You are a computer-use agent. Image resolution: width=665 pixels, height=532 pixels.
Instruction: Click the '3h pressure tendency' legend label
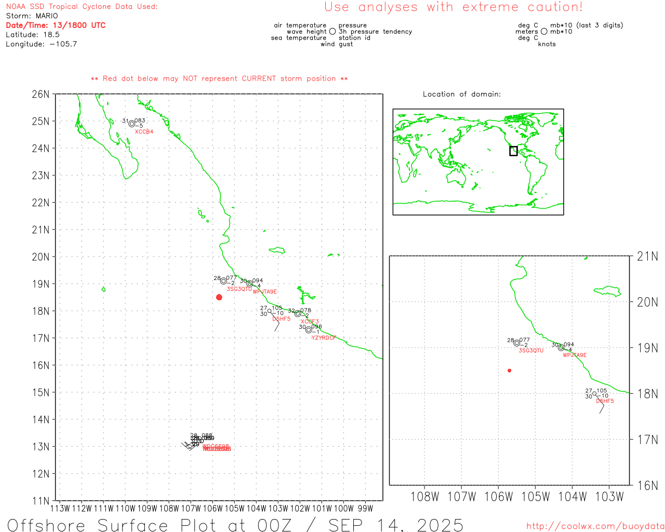click(x=375, y=32)
